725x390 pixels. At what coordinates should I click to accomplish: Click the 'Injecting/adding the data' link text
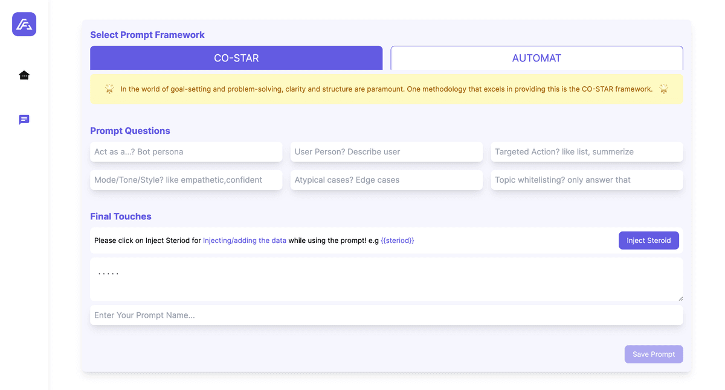tap(245, 241)
